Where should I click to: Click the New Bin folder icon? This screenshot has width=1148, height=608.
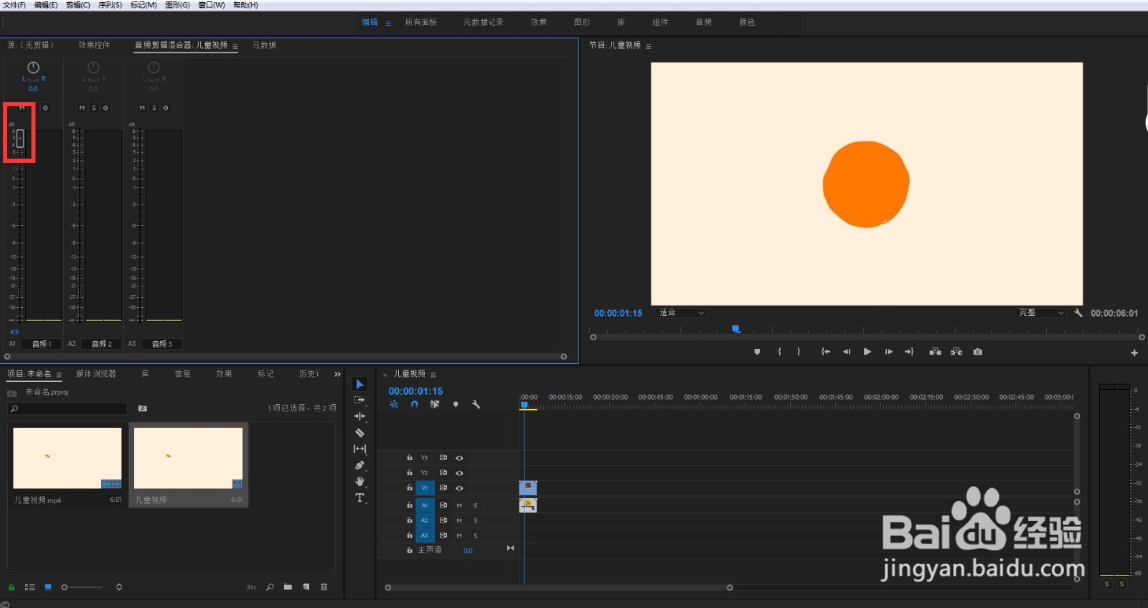coord(288,587)
